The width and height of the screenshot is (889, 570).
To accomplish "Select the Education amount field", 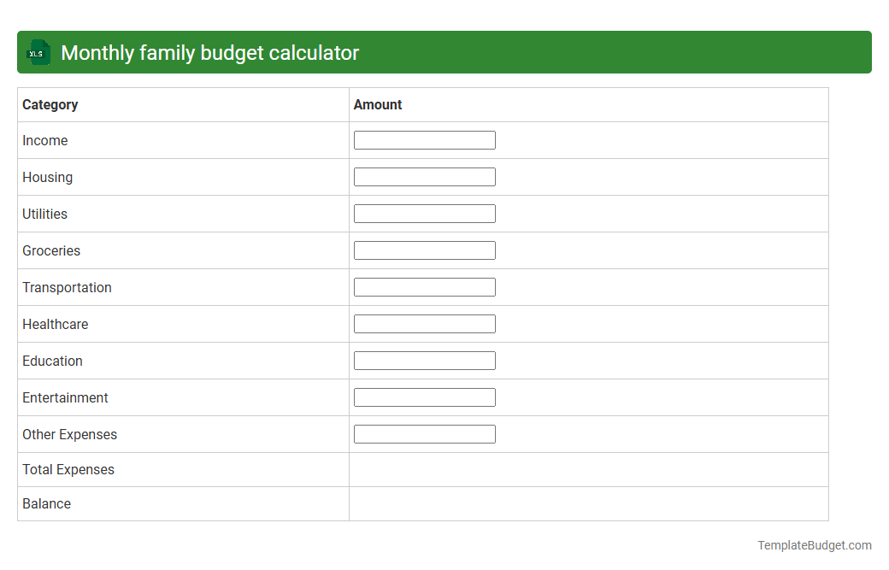I will [424, 360].
